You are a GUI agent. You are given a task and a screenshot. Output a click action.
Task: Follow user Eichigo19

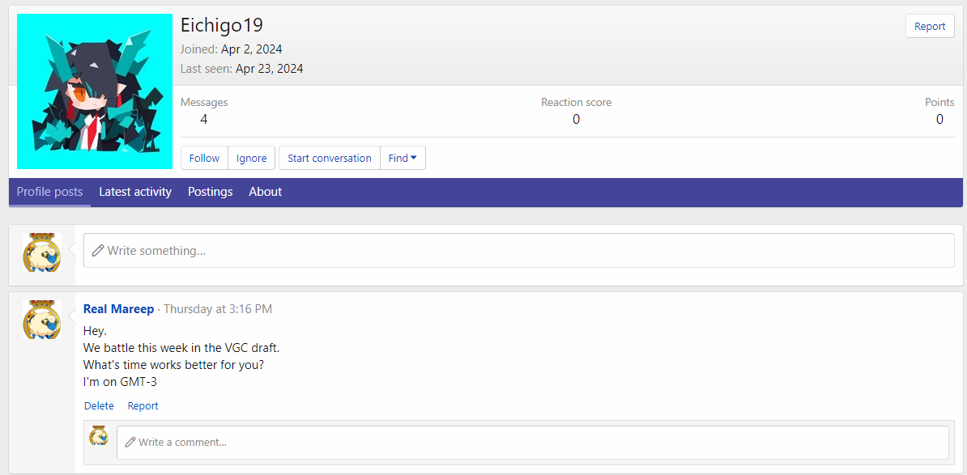(204, 159)
